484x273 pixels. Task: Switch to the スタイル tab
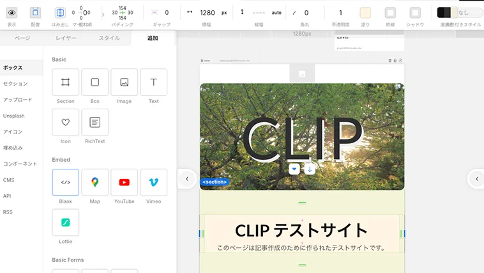pyautogui.click(x=109, y=38)
